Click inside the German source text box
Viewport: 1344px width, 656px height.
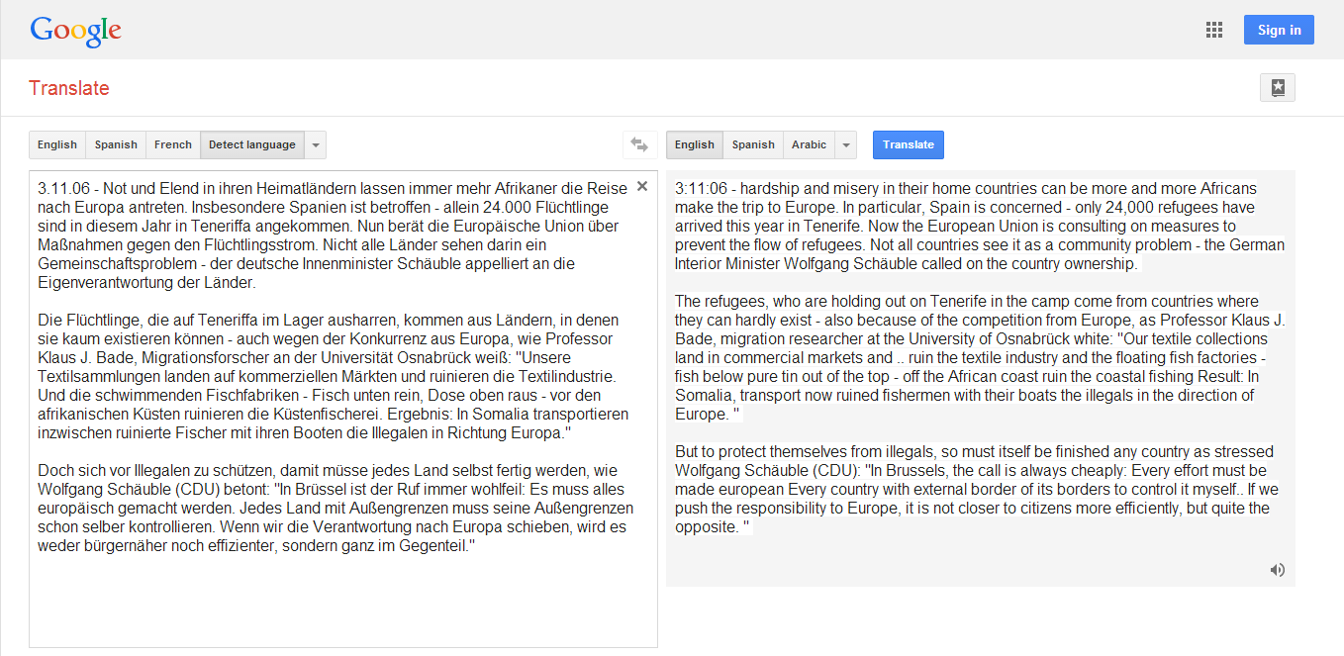point(336,594)
